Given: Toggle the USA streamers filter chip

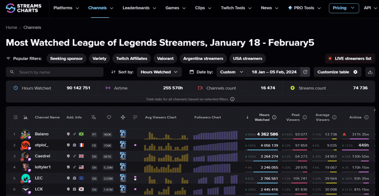Looking at the screenshot, I should click(247, 59).
